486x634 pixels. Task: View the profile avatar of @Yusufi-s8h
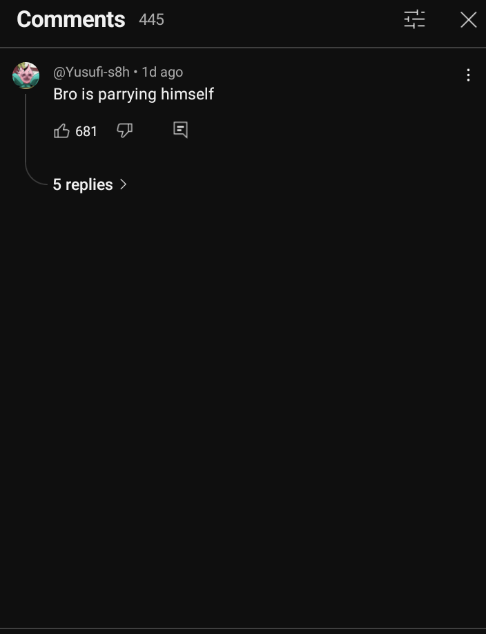tap(26, 75)
